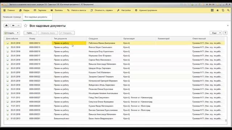Add this list to favorites using the star outline
The width and height of the screenshot is (232, 130).
coord(26,26)
